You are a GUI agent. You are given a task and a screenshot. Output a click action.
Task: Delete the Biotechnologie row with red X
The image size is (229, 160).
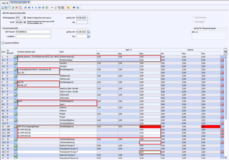coord(222,60)
